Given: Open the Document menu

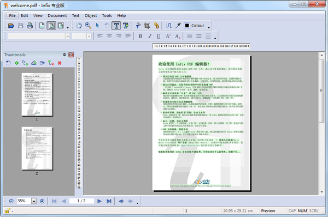Looking at the screenshot, I should tap(57, 16).
